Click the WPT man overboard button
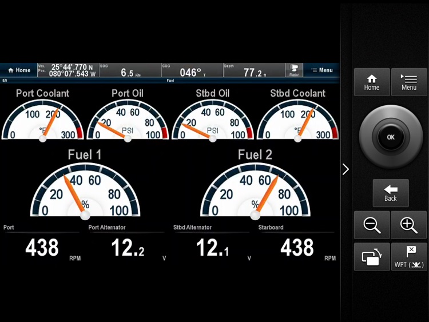This screenshot has height=322, width=429. coord(409,257)
